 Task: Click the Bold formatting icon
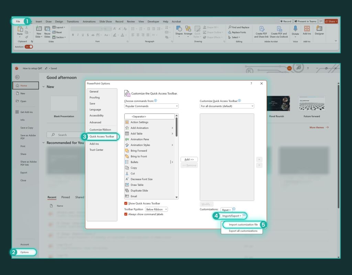pyautogui.click(x=73, y=35)
